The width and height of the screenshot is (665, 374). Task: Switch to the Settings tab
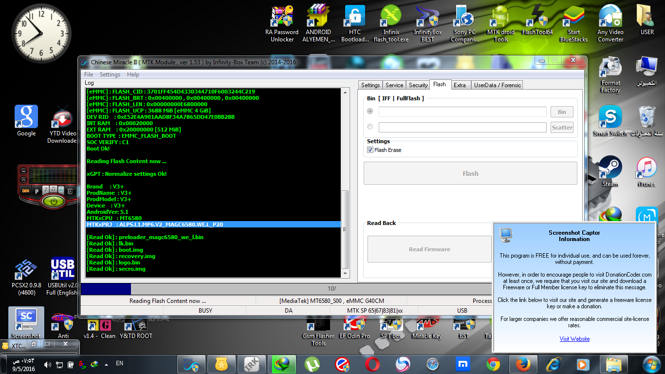pos(370,85)
